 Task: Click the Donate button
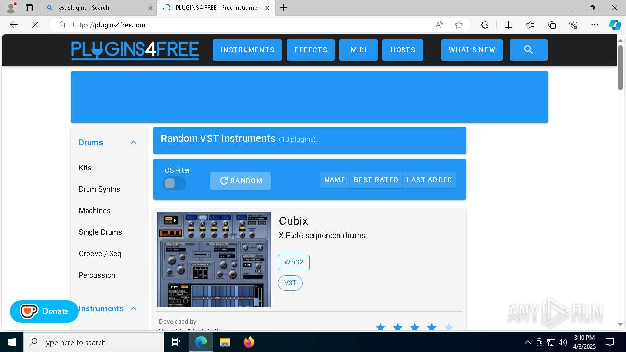point(44,311)
